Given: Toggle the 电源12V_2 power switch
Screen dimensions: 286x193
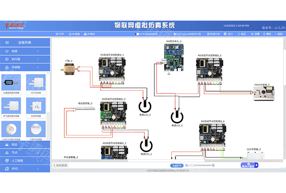Looking at the screenshot, I should pyautogui.click(x=147, y=145).
